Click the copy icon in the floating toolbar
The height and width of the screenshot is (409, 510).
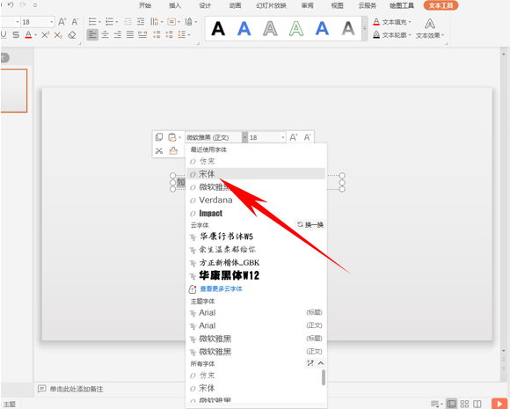(159, 137)
